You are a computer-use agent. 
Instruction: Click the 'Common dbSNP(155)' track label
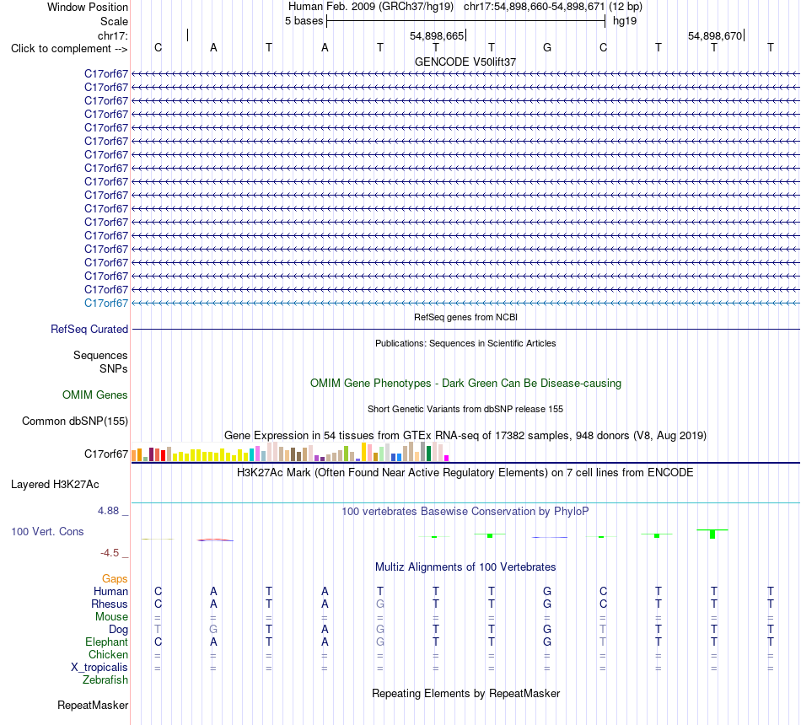click(75, 421)
